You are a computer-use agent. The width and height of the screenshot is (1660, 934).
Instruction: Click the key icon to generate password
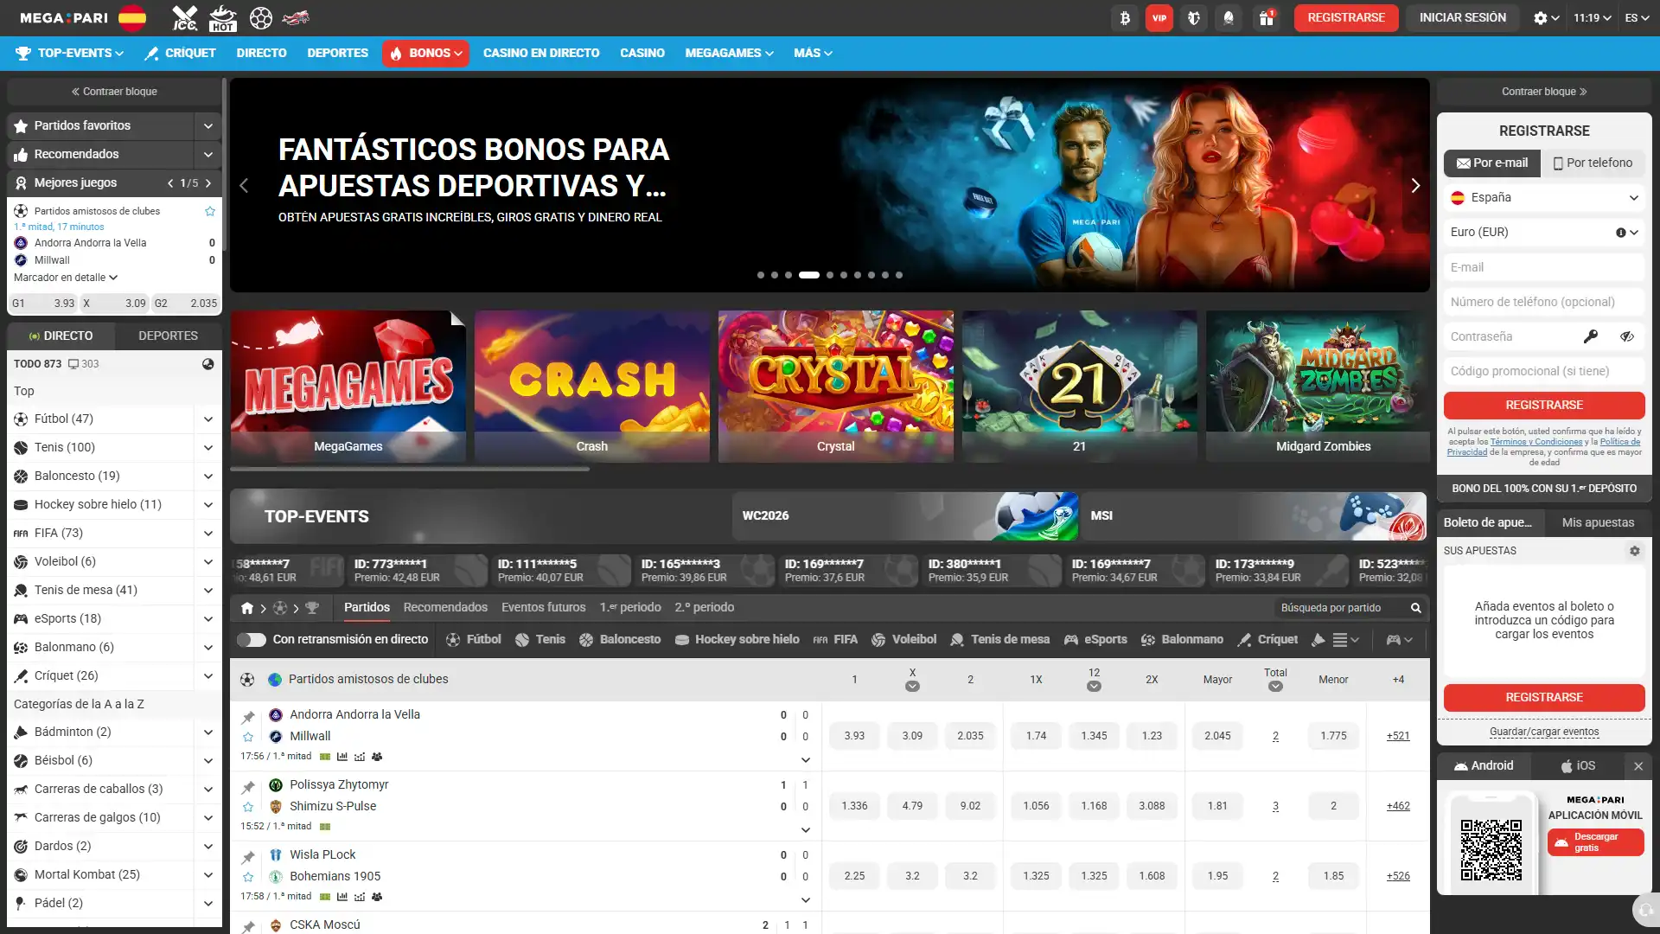coord(1591,336)
